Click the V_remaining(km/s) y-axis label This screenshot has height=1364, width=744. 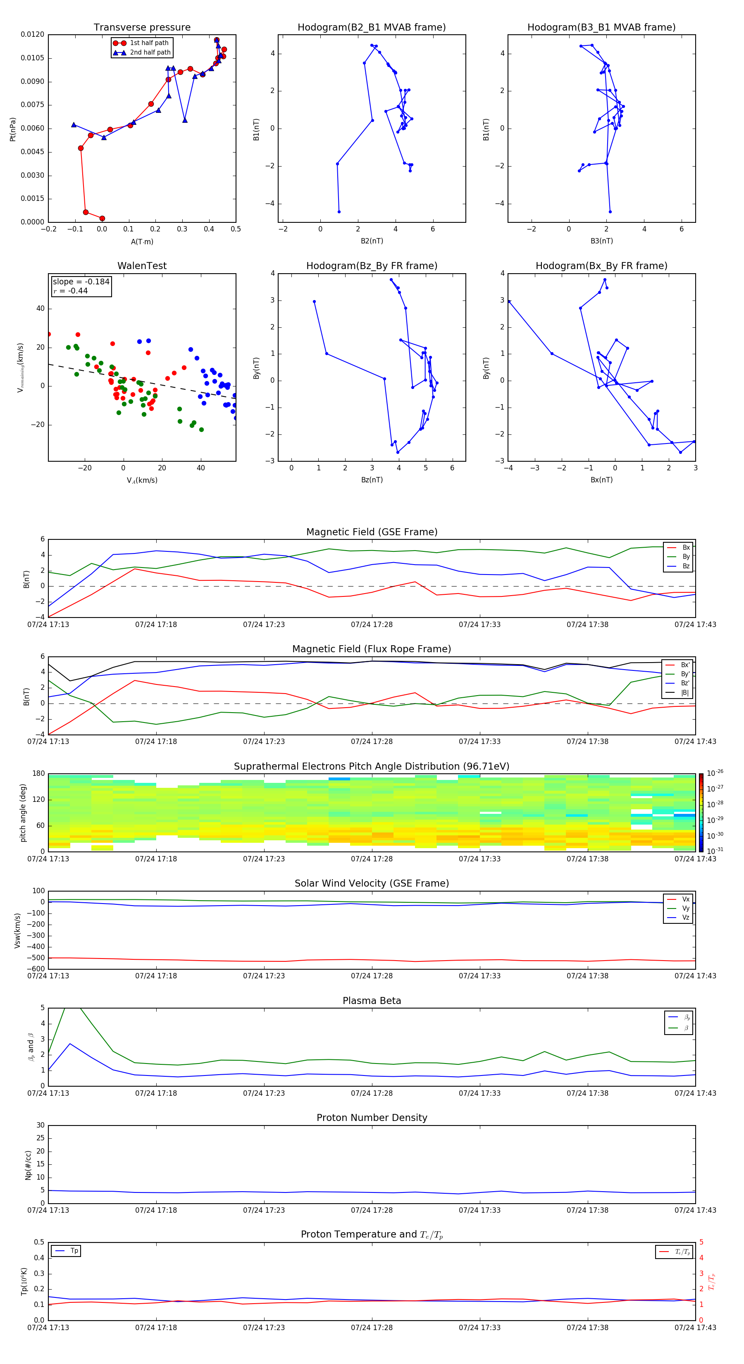[x=20, y=367]
